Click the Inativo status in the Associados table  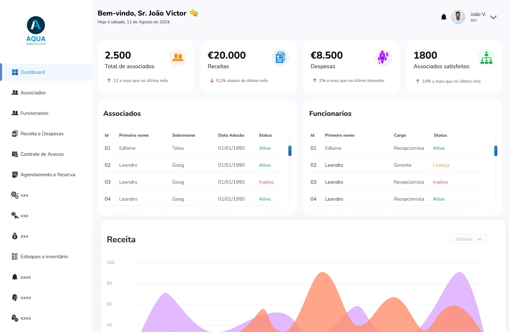point(266,182)
